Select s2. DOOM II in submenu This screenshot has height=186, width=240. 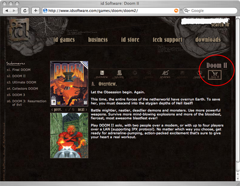pyautogui.click(x=16, y=76)
